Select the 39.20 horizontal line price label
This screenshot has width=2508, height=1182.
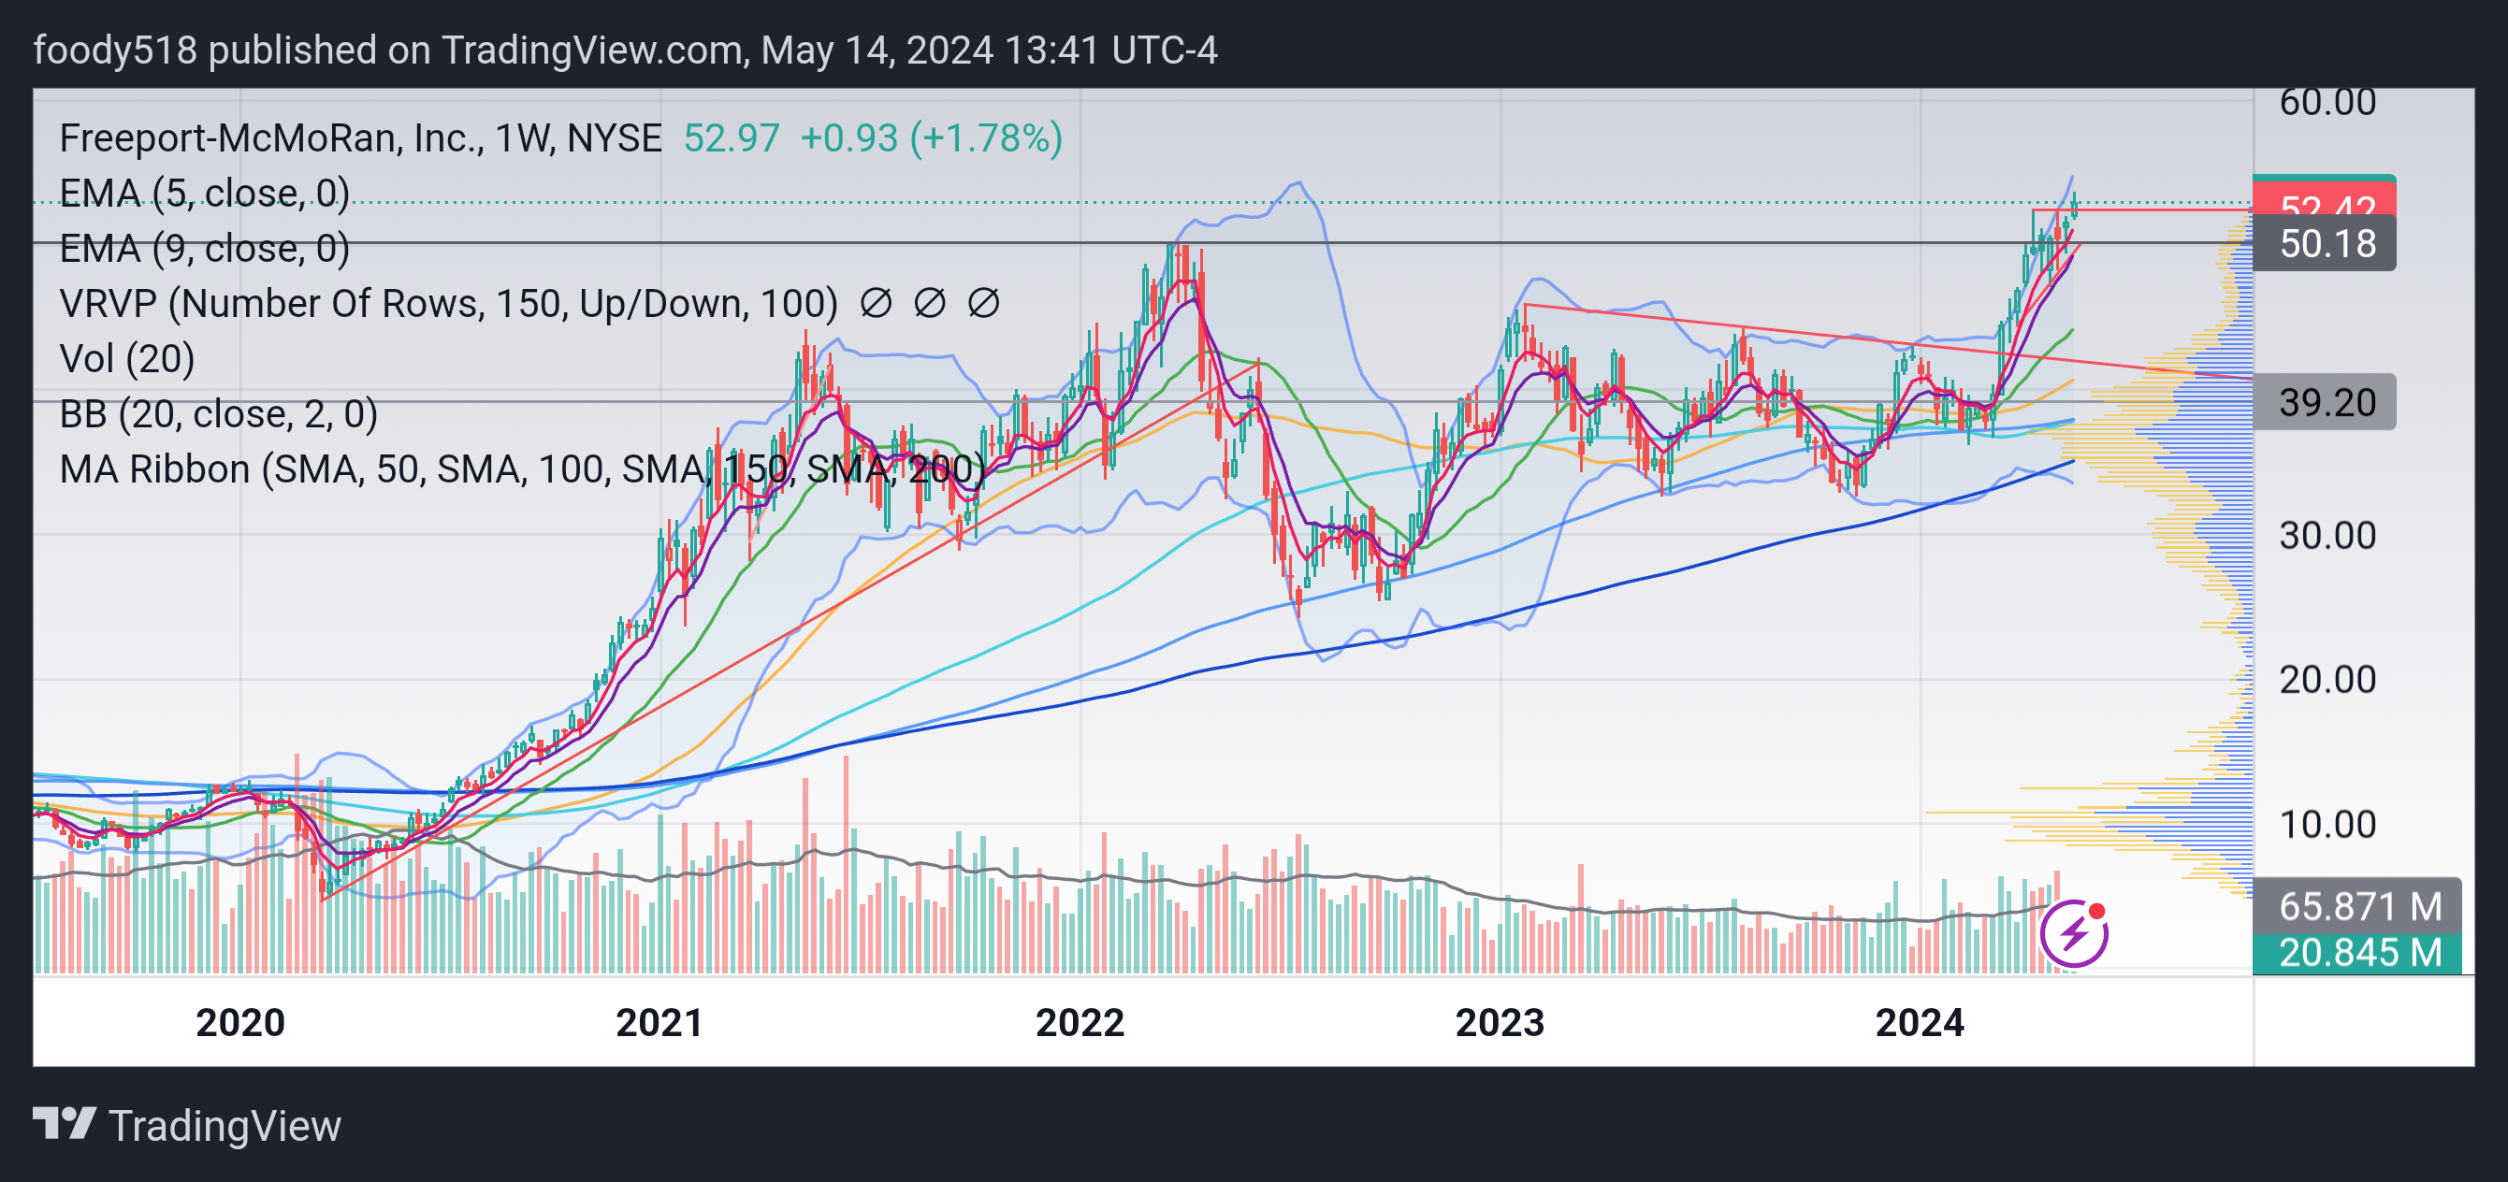[2323, 401]
